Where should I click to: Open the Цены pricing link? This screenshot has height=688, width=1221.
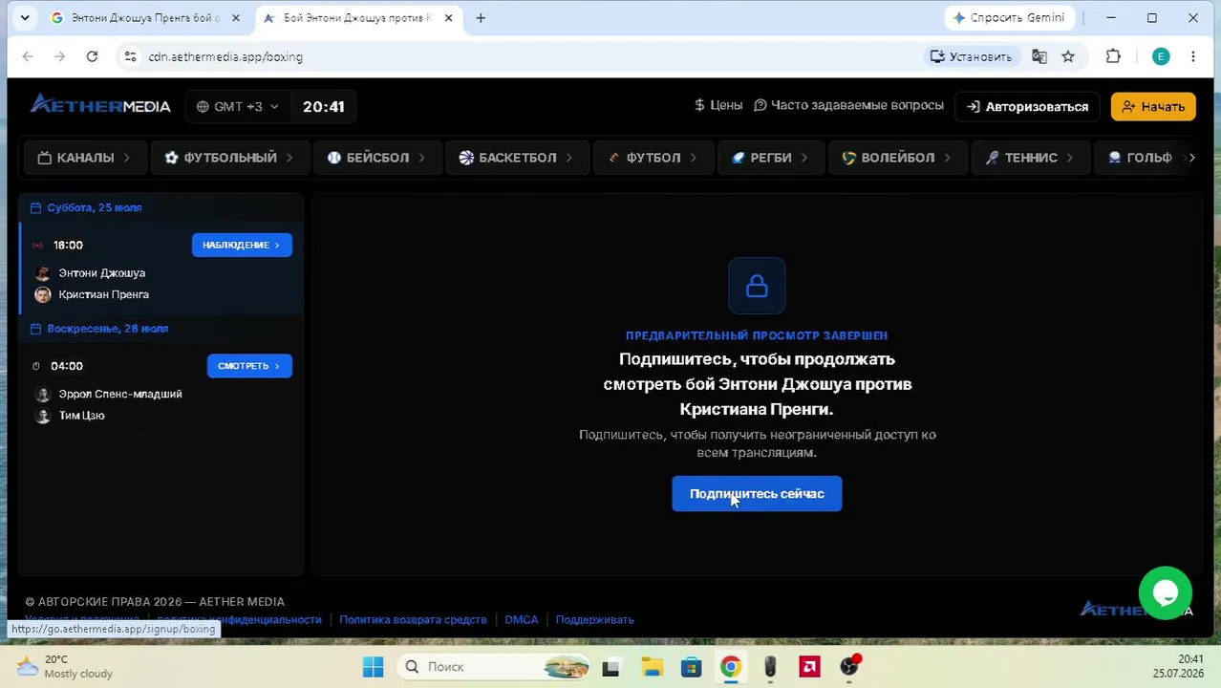(718, 105)
